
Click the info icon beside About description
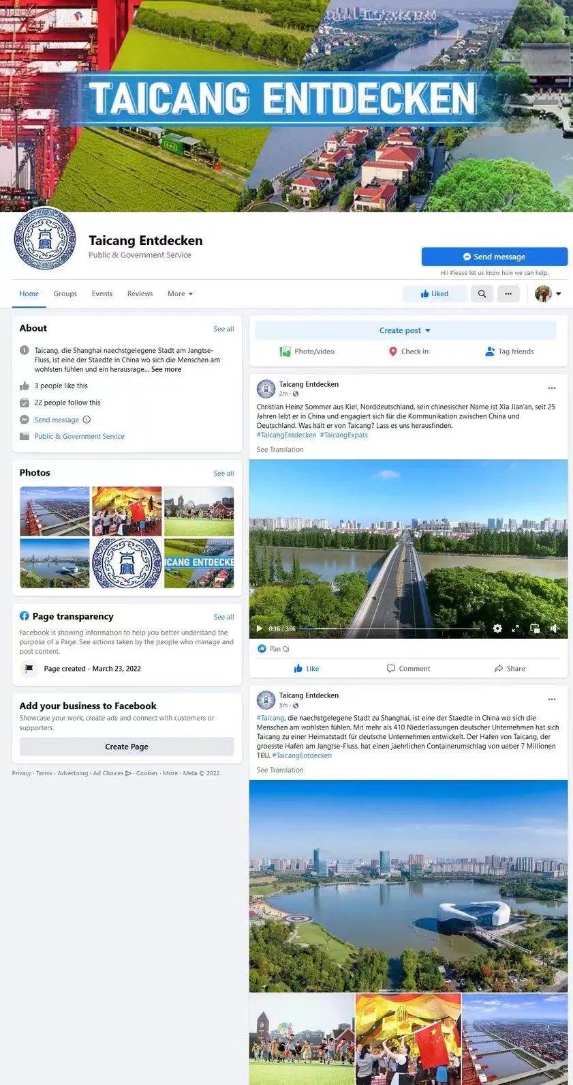tap(25, 350)
